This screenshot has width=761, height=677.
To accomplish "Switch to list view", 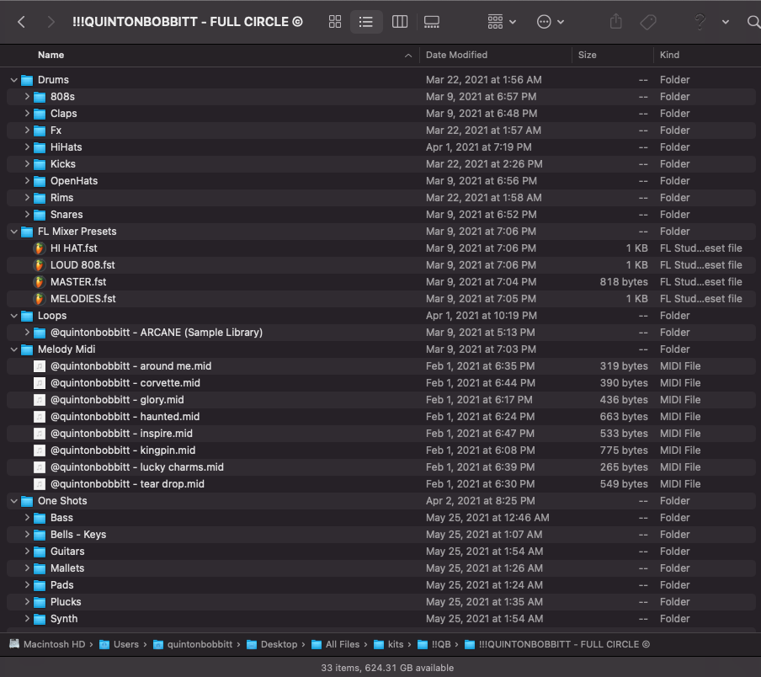I will point(366,22).
